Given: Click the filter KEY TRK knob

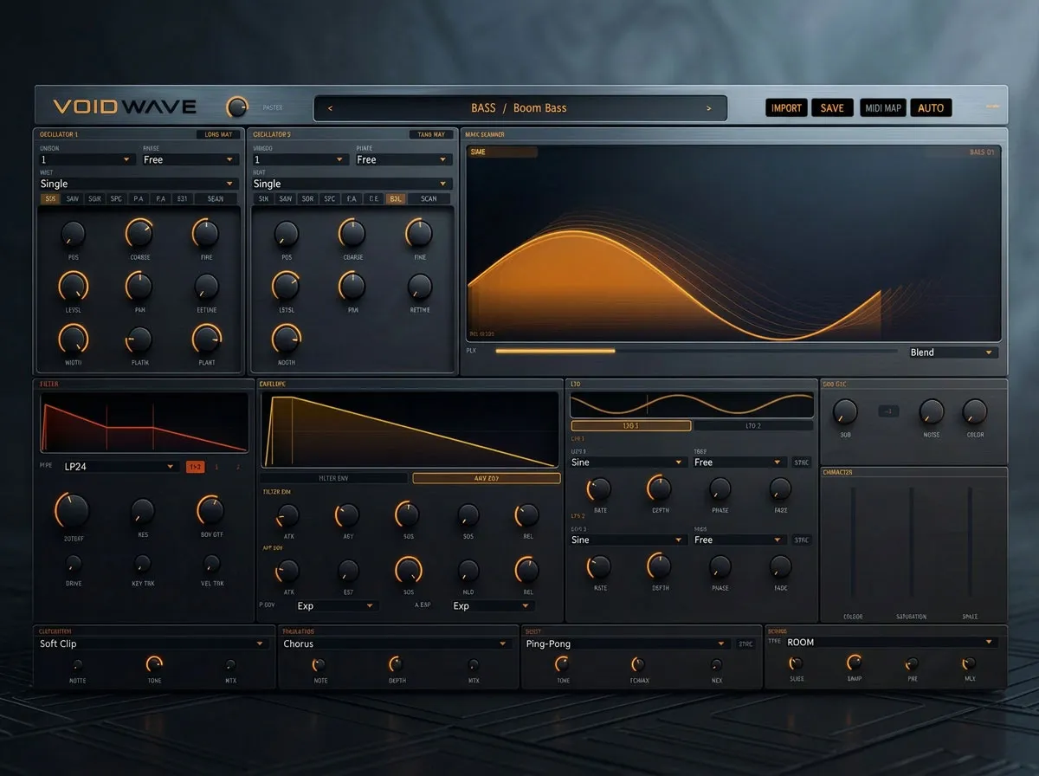Looking at the screenshot, I should (143, 565).
